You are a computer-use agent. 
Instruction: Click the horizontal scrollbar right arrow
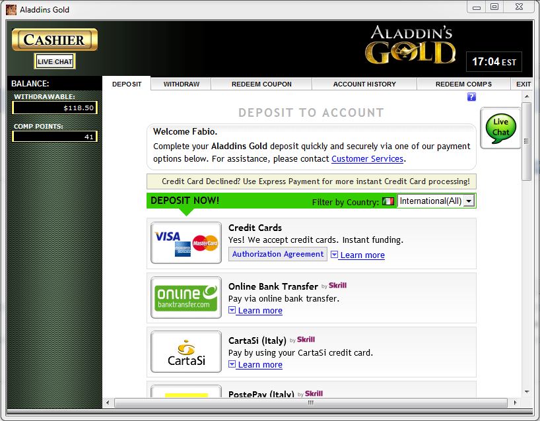click(515, 403)
